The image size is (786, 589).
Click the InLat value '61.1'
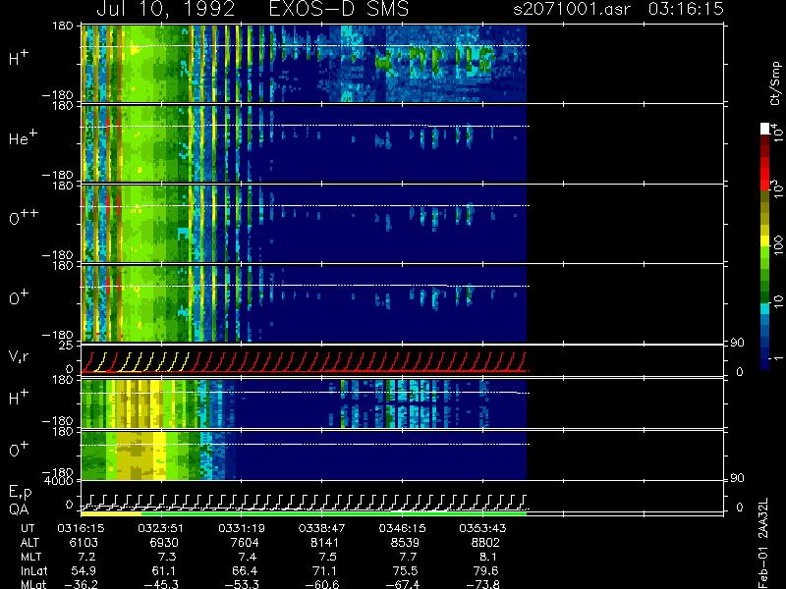click(x=164, y=571)
